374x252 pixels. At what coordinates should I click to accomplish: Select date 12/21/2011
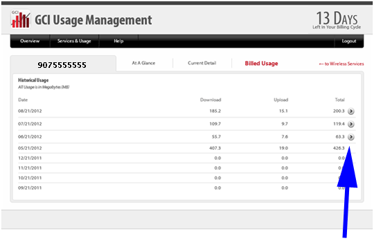tap(30, 158)
